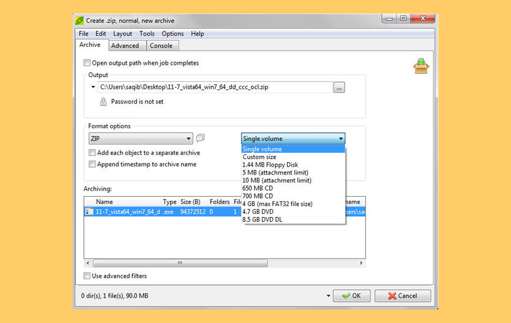
Task: Open the ZIP format dropdown
Action: click(141, 139)
